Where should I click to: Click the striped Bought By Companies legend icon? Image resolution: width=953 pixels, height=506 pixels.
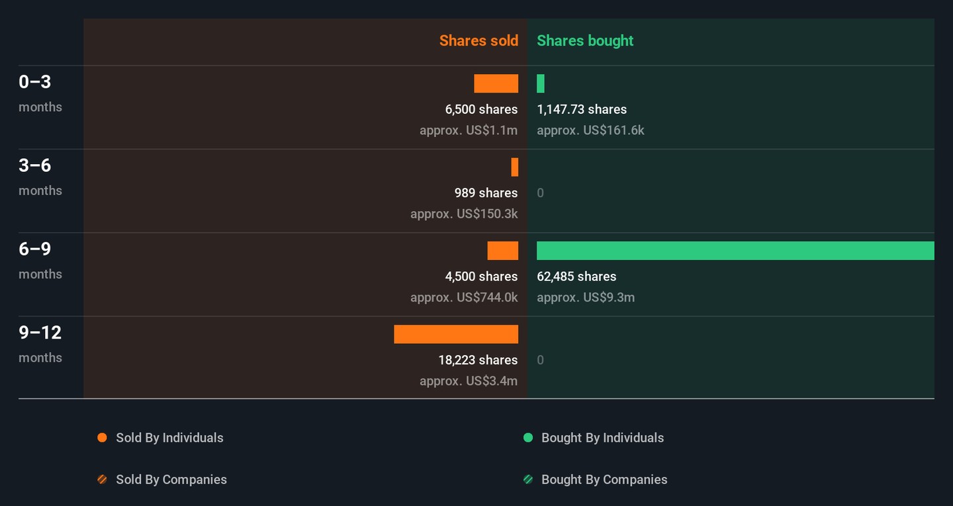pyautogui.click(x=528, y=480)
